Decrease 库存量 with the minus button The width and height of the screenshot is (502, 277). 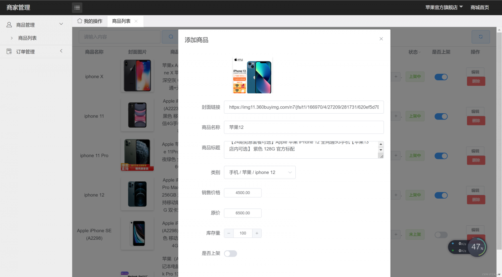point(229,233)
